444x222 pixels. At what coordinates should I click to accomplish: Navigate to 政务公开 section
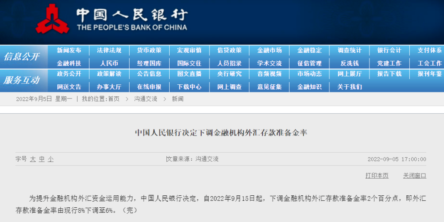click(x=69, y=74)
